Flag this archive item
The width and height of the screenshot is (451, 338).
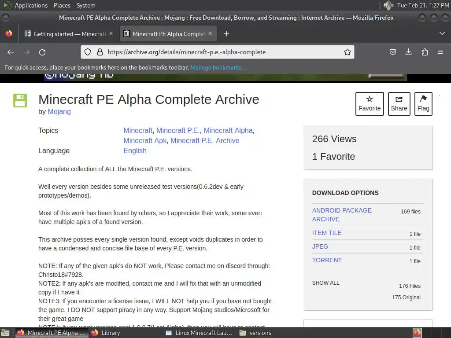(423, 104)
